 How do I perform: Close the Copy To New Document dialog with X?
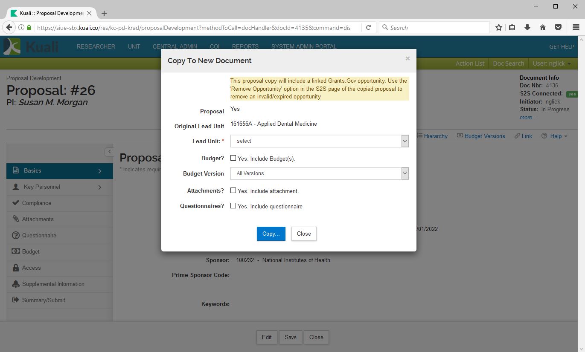[x=407, y=59]
